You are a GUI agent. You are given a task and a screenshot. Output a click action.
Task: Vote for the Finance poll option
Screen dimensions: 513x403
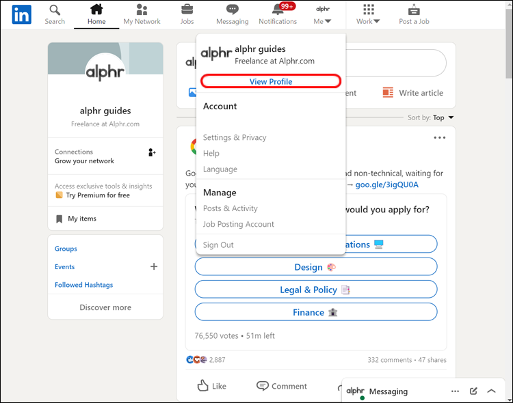(316, 311)
